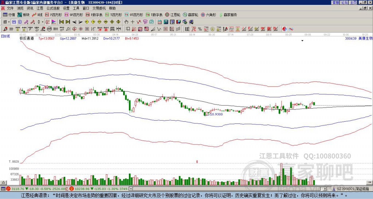Image resolution: width=373 pixels, height=199 pixels.
Task: Click the 论坛 forum button
Action: 345,3
